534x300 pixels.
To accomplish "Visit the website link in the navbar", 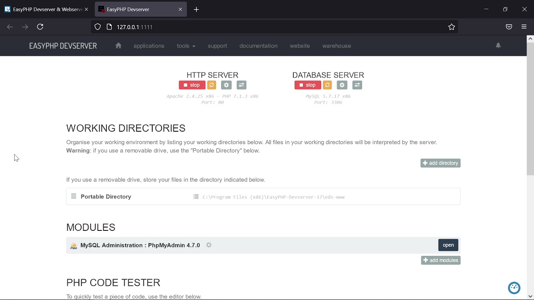I will 300,46.
